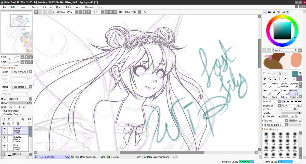
Task: Select the Rotate canvas tool
Action: pyautogui.click(x=275, y=79)
